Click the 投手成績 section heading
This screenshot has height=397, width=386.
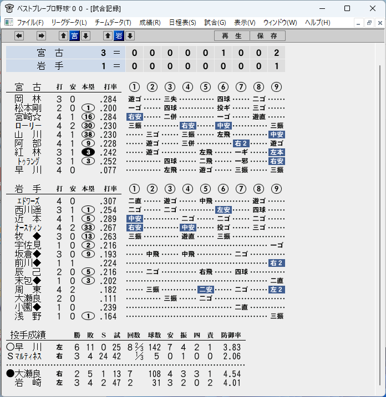[x=28, y=335]
